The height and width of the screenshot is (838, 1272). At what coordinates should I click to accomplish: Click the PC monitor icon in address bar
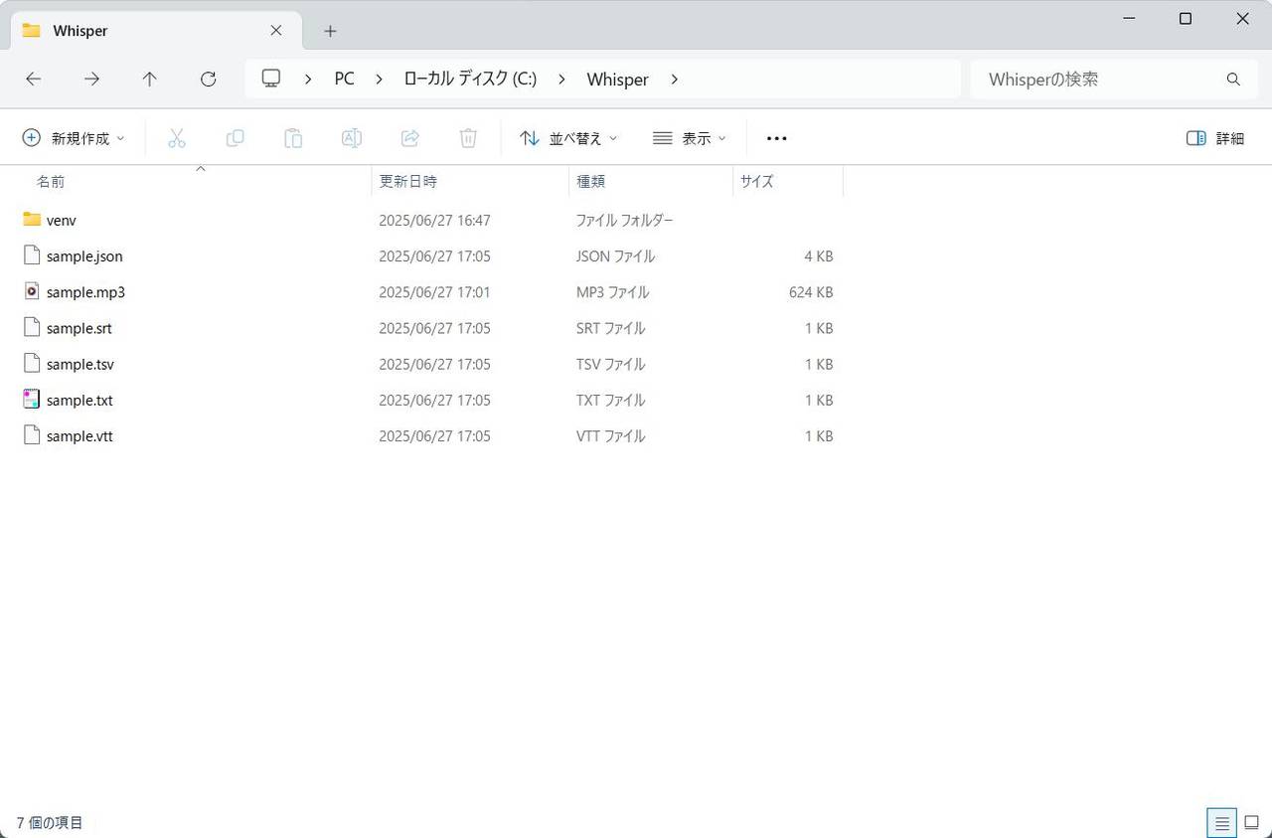pyautogui.click(x=271, y=79)
